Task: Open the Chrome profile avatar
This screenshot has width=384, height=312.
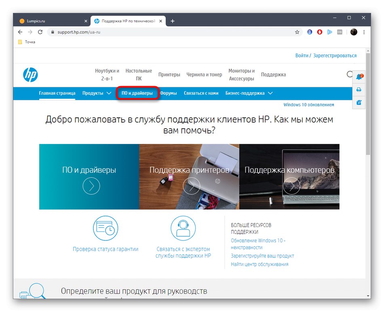Action: pos(354,32)
